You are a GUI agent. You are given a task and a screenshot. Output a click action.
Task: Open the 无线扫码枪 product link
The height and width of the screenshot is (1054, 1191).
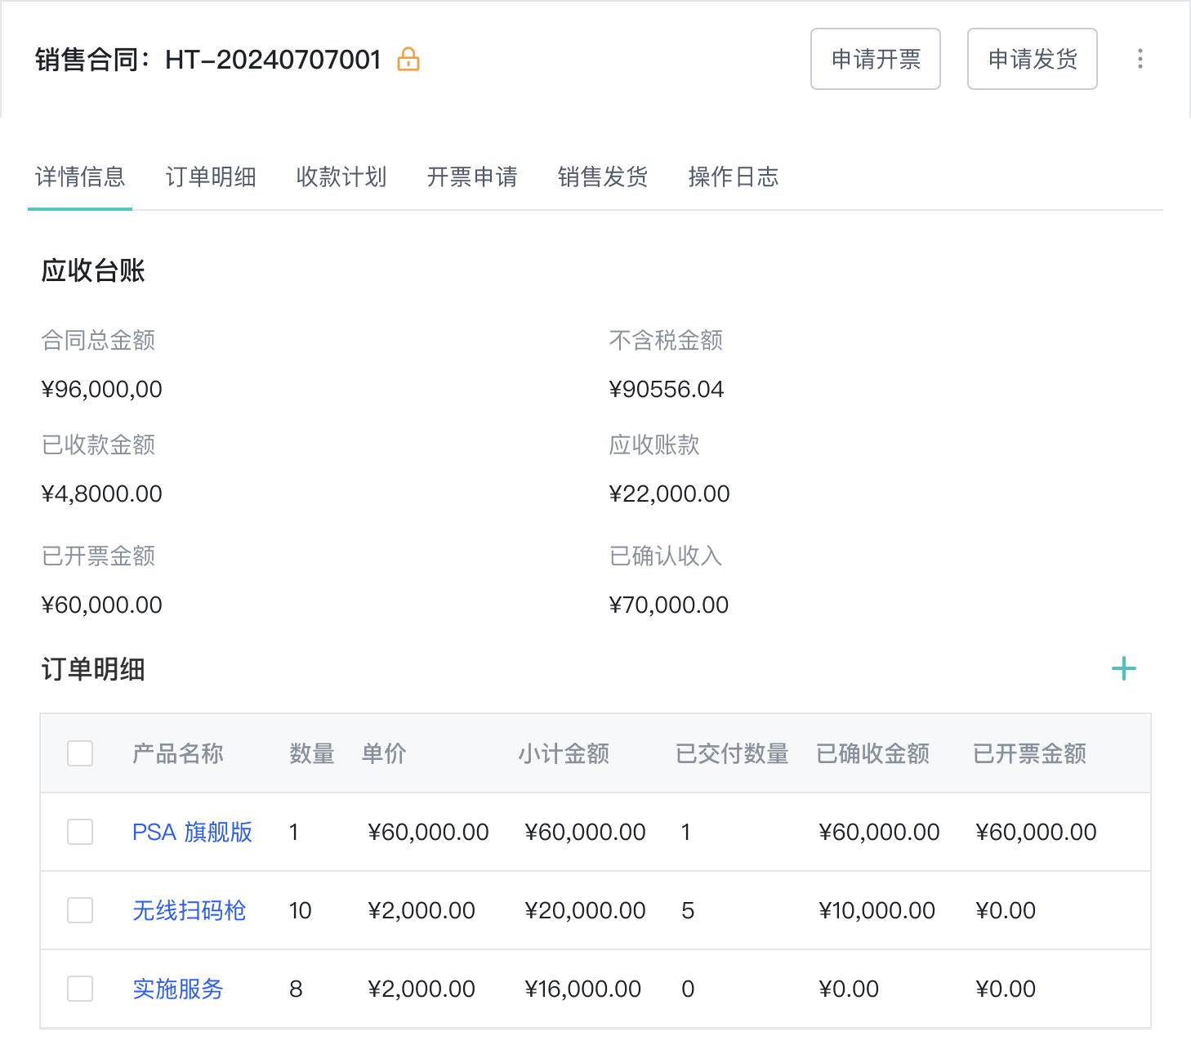(189, 910)
